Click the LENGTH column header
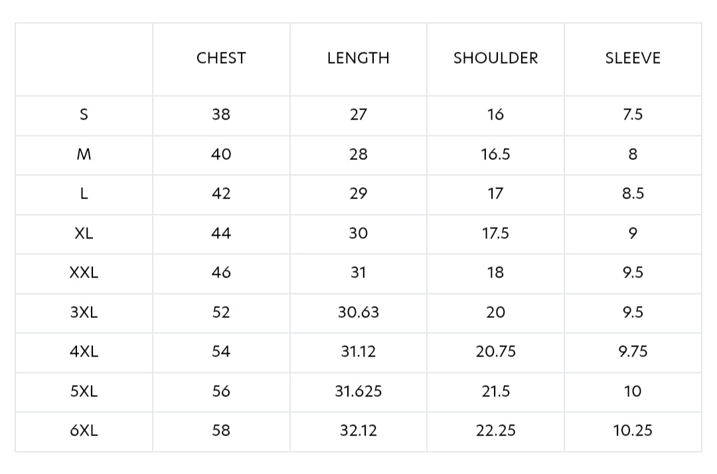 tap(358, 58)
